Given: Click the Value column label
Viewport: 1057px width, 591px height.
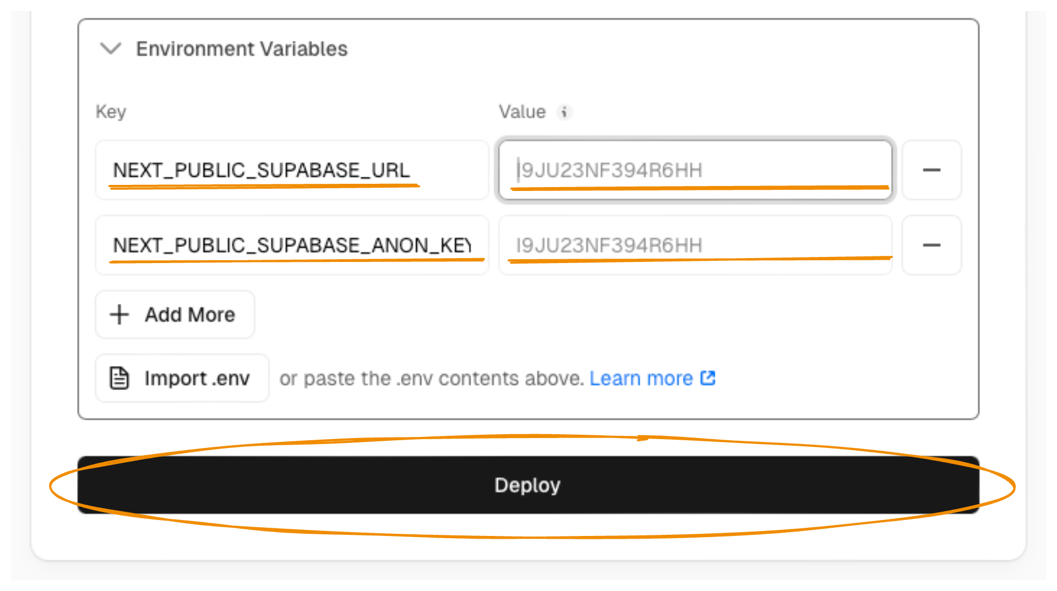Looking at the screenshot, I should [522, 112].
